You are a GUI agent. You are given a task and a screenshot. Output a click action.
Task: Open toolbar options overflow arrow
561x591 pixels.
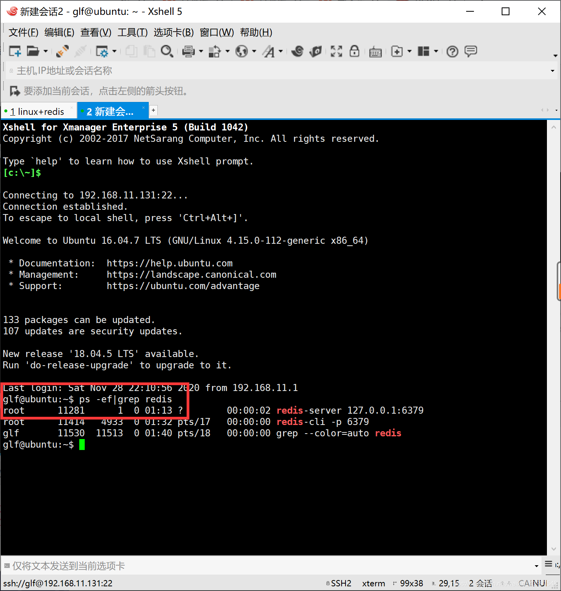[556, 55]
